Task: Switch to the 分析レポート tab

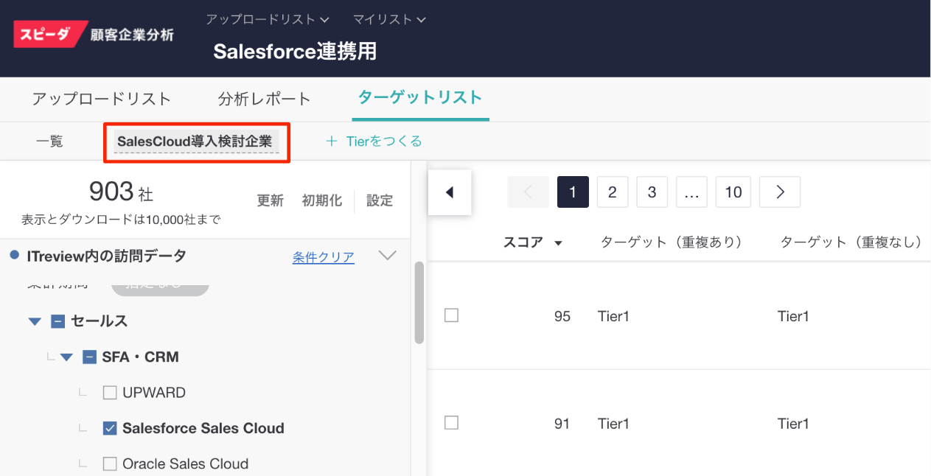Action: point(265,99)
